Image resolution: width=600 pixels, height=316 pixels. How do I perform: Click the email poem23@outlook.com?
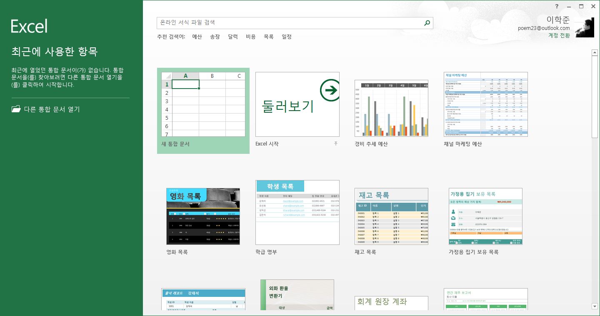[x=544, y=28]
